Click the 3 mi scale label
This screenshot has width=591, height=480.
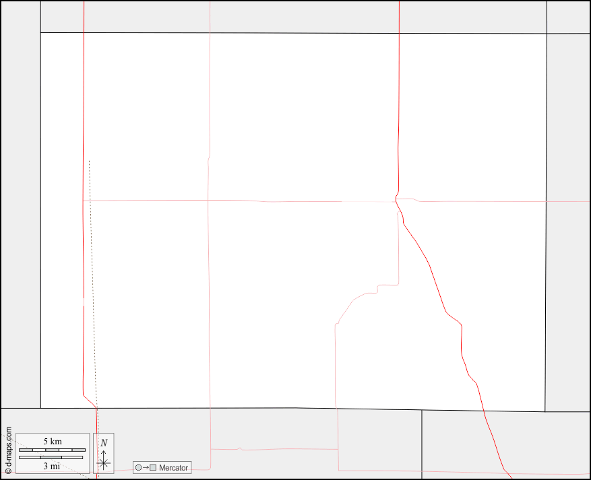pos(52,466)
